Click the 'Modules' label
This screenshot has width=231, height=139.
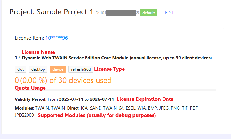coord(24,108)
